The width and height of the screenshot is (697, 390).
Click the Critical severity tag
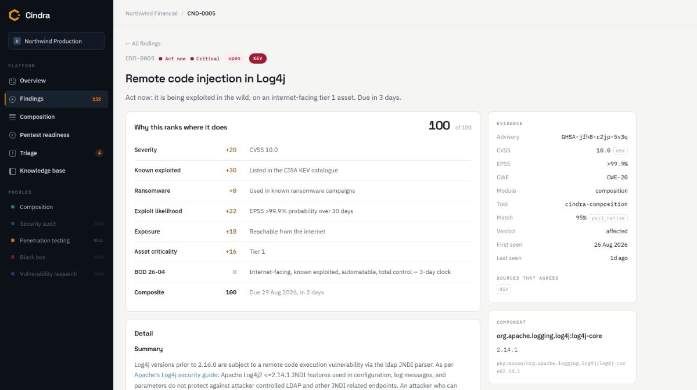[205, 59]
